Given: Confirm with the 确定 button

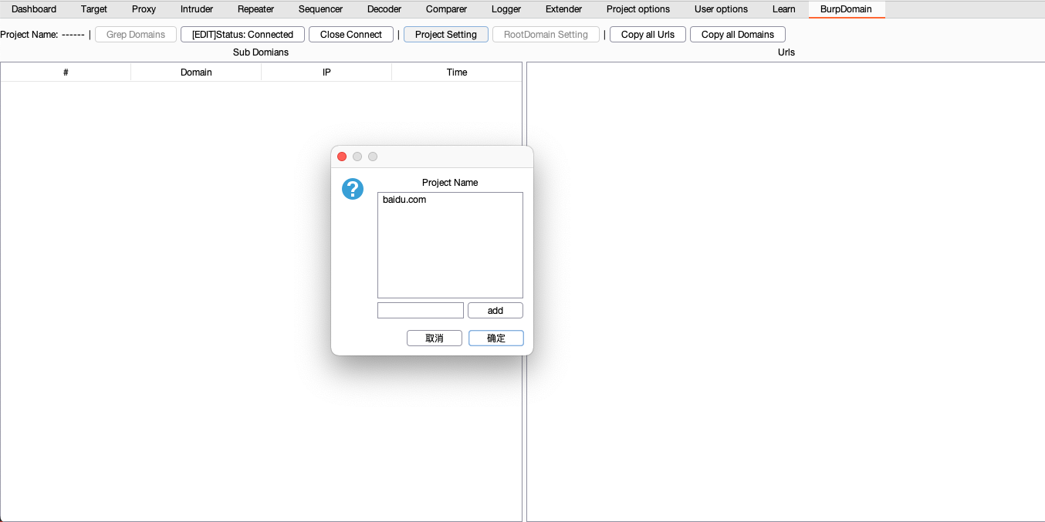Looking at the screenshot, I should (x=496, y=338).
